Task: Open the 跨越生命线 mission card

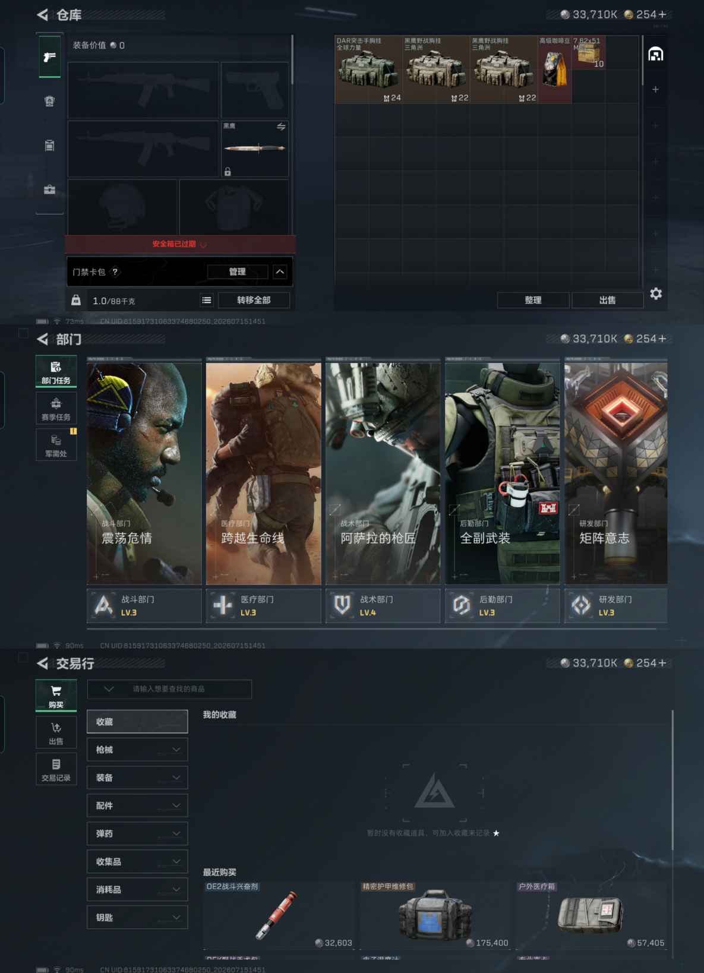Action: pos(263,472)
